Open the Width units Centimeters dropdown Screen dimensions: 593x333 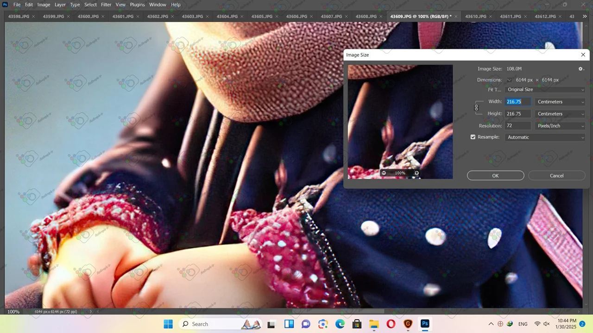pos(560,102)
